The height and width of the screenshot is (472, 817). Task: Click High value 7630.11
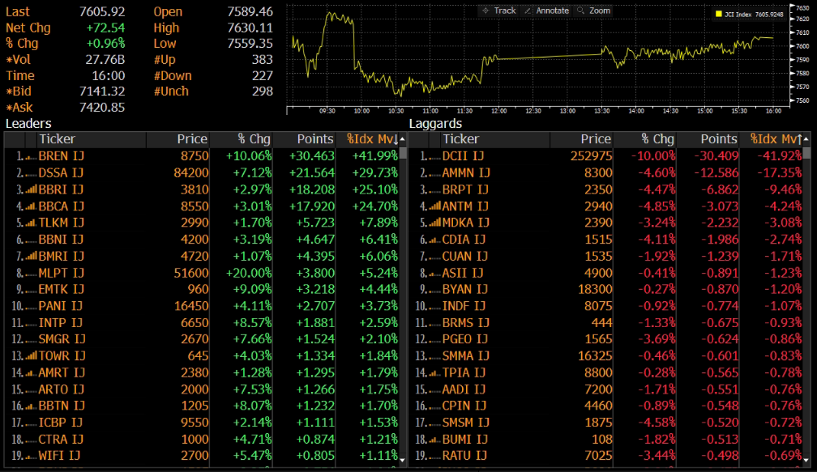(250, 28)
